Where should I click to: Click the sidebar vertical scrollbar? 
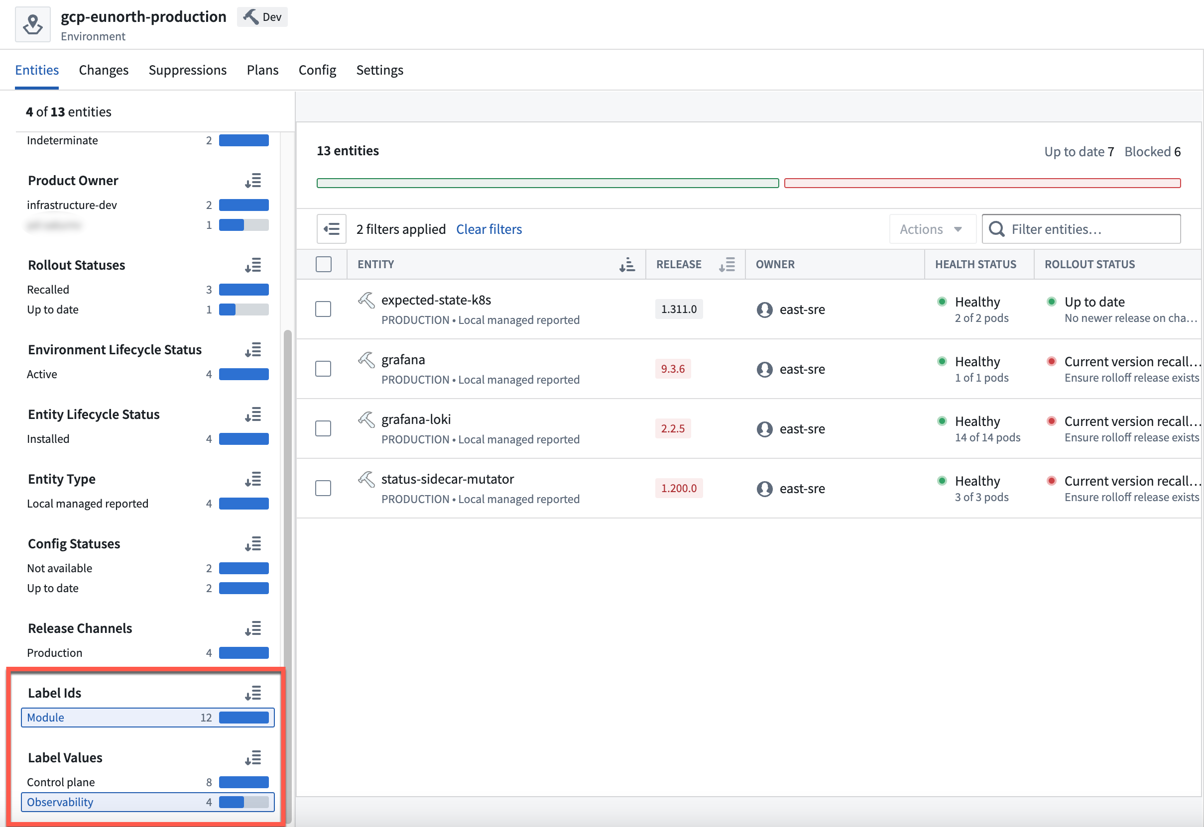pyautogui.click(x=287, y=576)
